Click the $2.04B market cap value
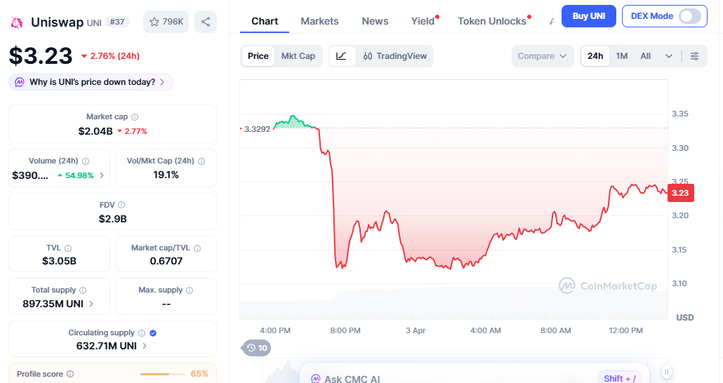This screenshot has height=383, width=723. [95, 131]
